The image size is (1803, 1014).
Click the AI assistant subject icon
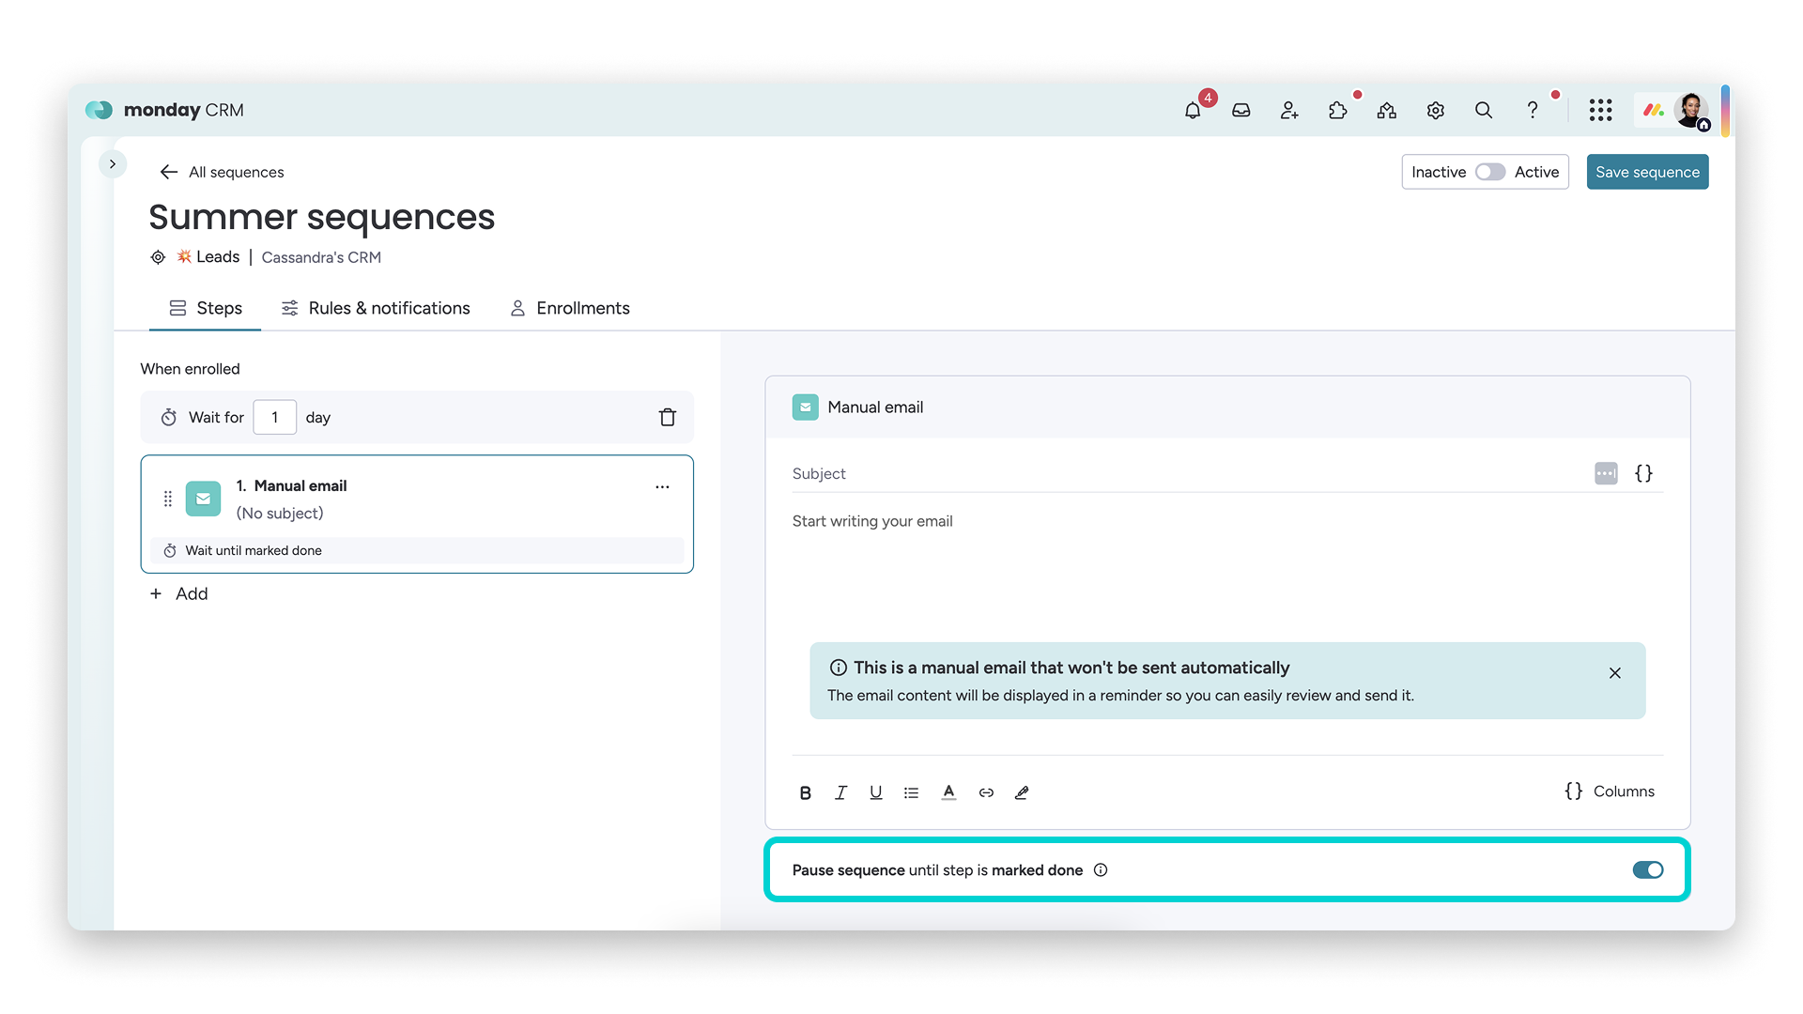click(1606, 473)
